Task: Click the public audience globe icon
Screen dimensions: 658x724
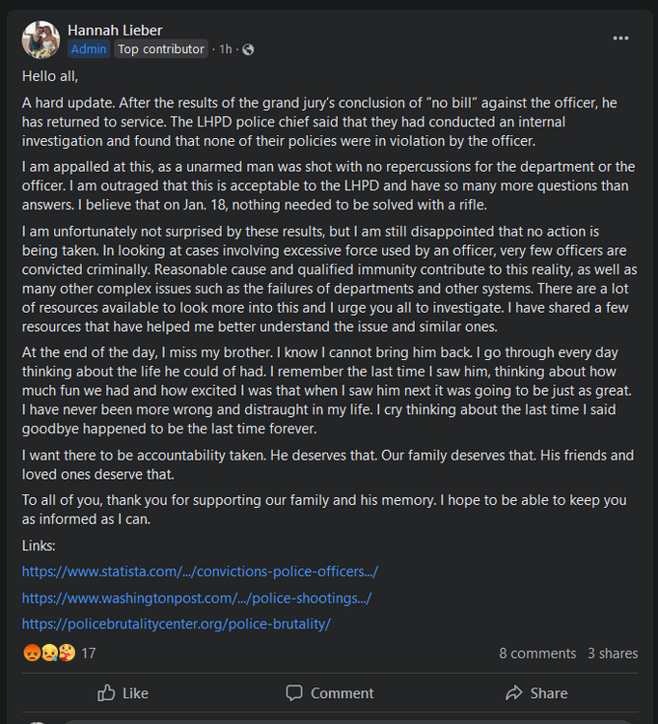Action: (x=249, y=49)
